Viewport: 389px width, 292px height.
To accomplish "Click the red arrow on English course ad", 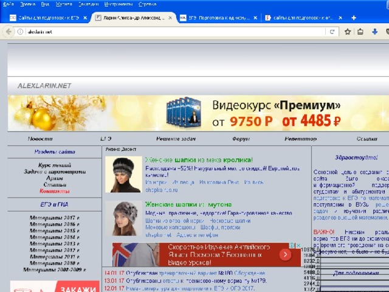I will (x=284, y=255).
